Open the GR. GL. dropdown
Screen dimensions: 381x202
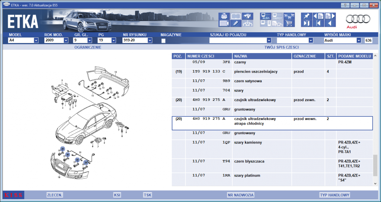90,40
